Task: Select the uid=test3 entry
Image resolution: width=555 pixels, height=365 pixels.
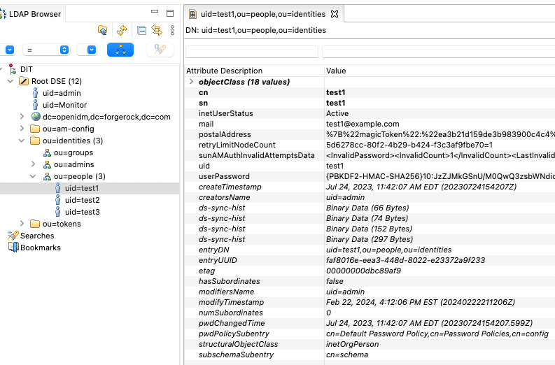Action: (82, 212)
